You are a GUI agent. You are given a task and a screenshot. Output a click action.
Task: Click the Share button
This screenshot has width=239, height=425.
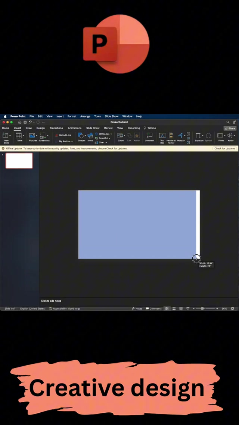(x=230, y=128)
